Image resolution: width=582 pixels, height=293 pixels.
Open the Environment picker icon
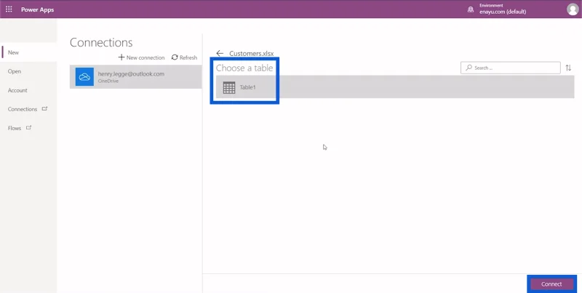470,9
